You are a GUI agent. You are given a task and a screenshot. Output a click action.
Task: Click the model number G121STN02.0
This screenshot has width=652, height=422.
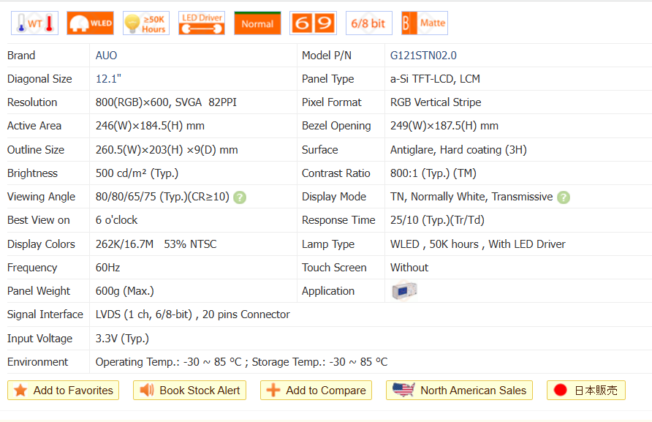tap(423, 56)
